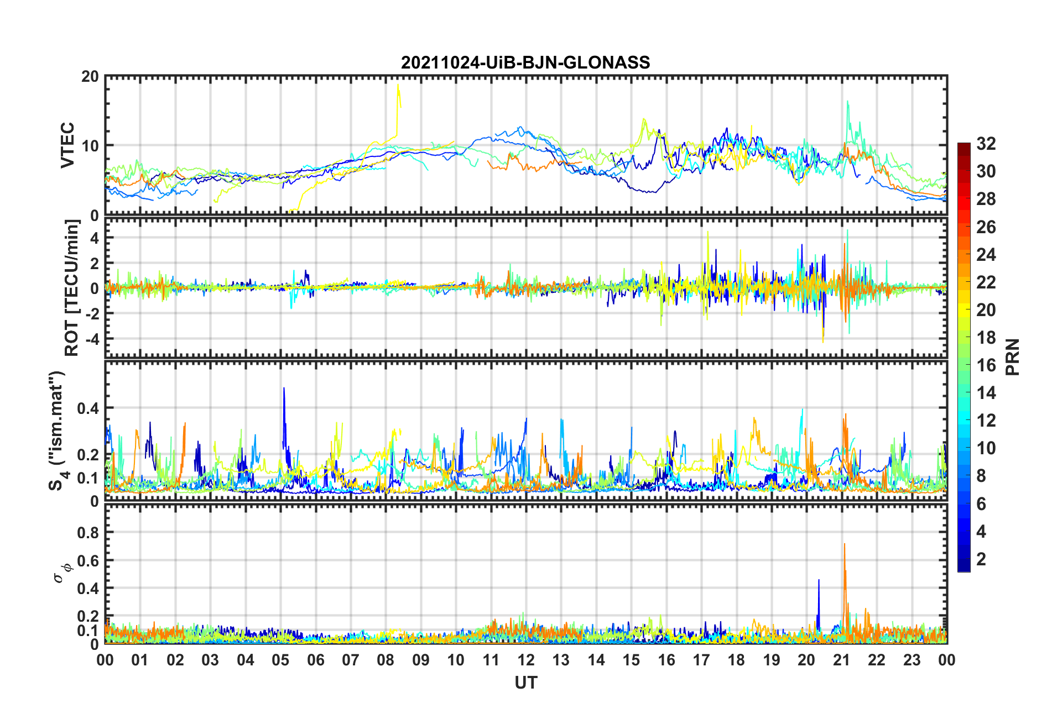Click colorbar tick label 26
This screenshot has height=714, width=1052.
pyautogui.click(x=986, y=227)
